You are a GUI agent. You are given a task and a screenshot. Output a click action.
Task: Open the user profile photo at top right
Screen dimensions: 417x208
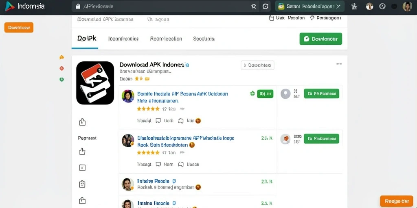[407, 6]
